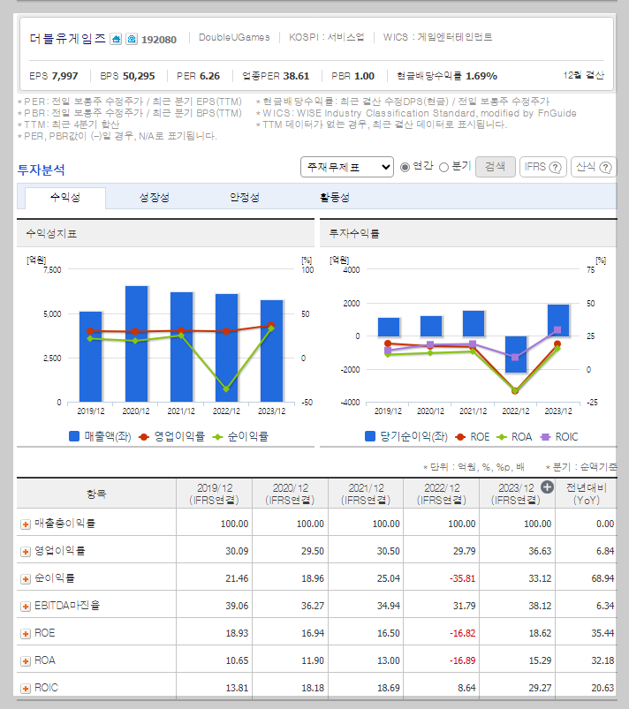Click the question mark icon on IFRS button

coord(555,167)
